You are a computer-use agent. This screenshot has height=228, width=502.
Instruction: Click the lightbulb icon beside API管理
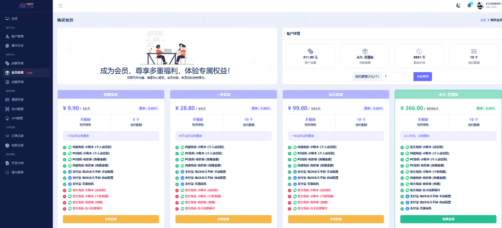point(7,118)
